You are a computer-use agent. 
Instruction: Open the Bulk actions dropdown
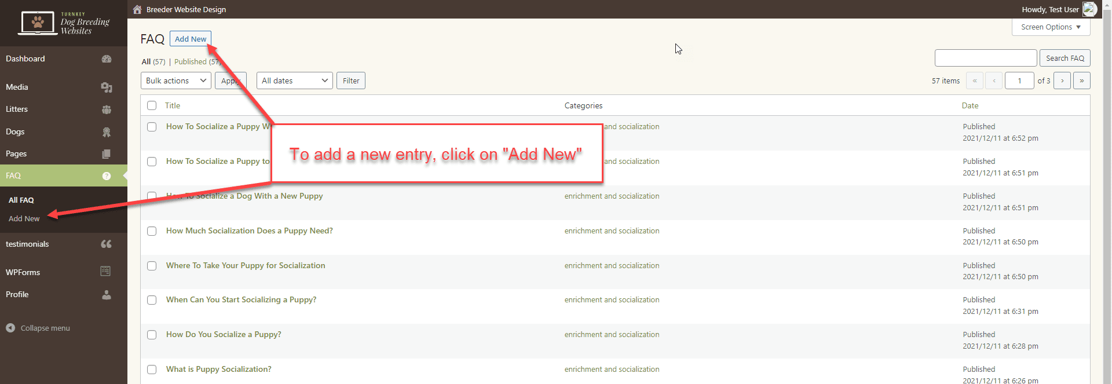click(x=176, y=81)
